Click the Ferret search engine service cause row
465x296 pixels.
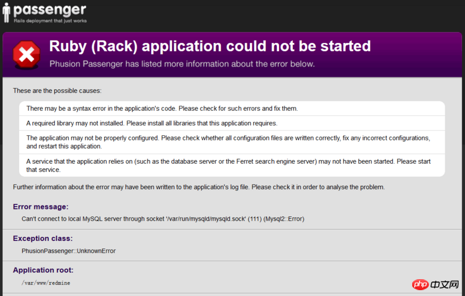[232, 165]
